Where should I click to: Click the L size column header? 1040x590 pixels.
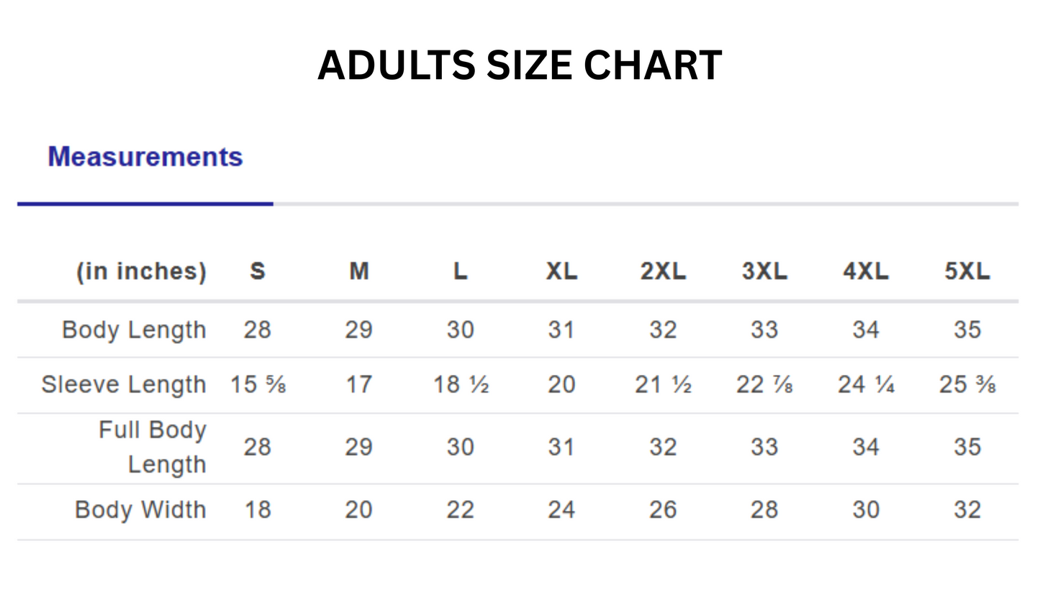coord(460,271)
